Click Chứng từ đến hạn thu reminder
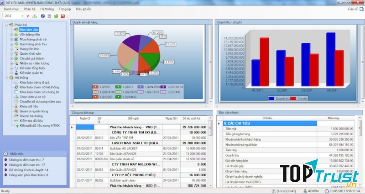 tap(26, 160)
